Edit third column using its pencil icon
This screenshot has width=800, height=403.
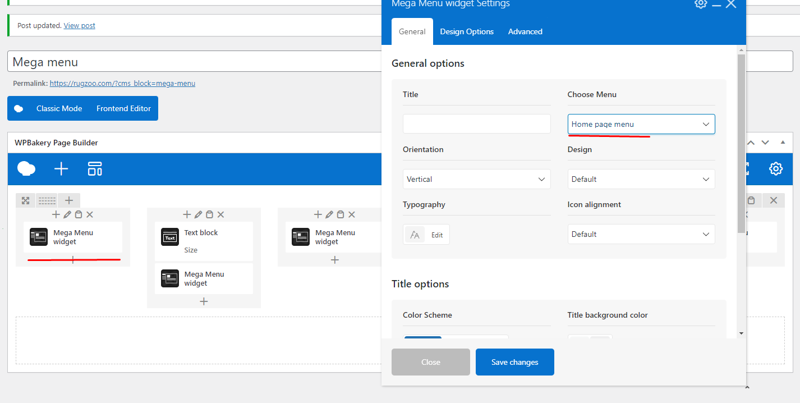329,214
